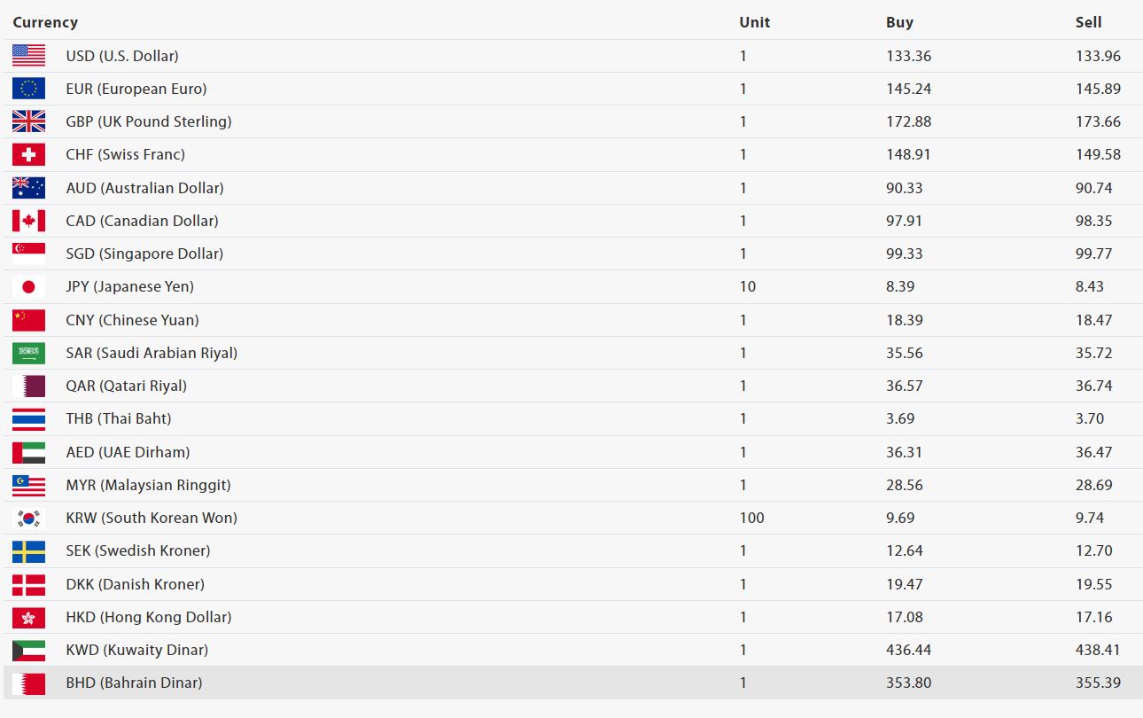Click the UK flag icon
1143x718 pixels.
coord(28,121)
